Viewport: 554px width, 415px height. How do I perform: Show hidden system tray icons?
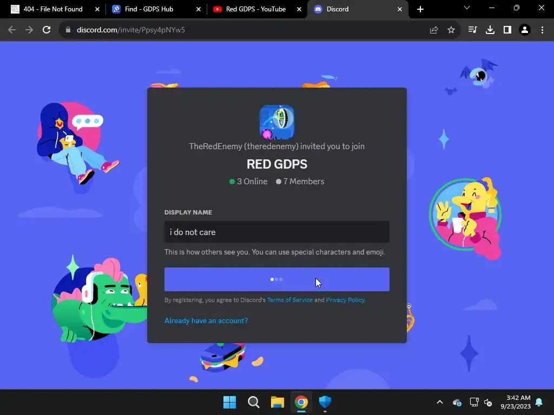click(x=439, y=402)
